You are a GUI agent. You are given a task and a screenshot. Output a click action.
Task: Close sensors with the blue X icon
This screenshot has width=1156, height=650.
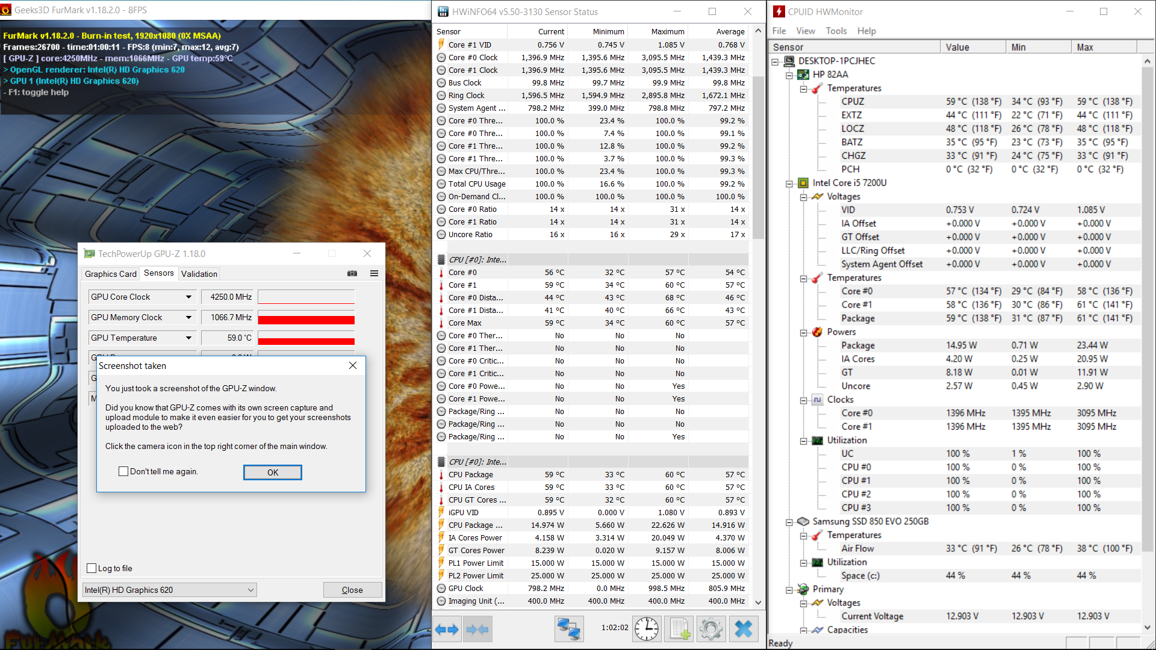[x=744, y=630]
